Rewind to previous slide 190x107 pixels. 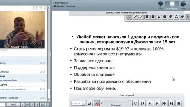pos(150,103)
